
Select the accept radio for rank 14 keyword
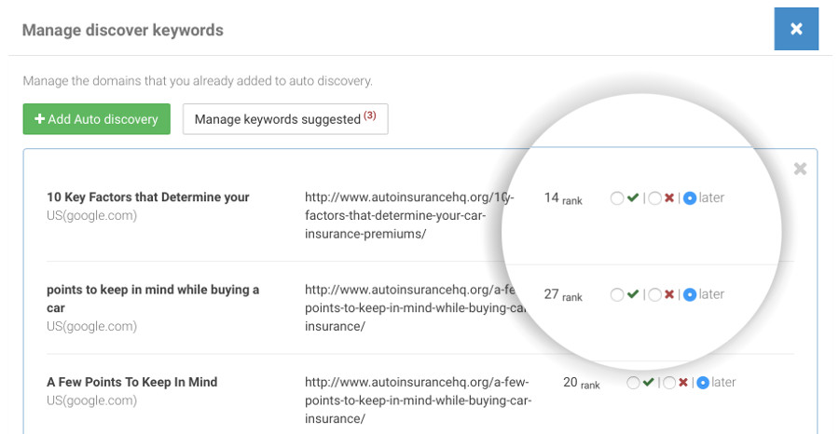coord(617,198)
